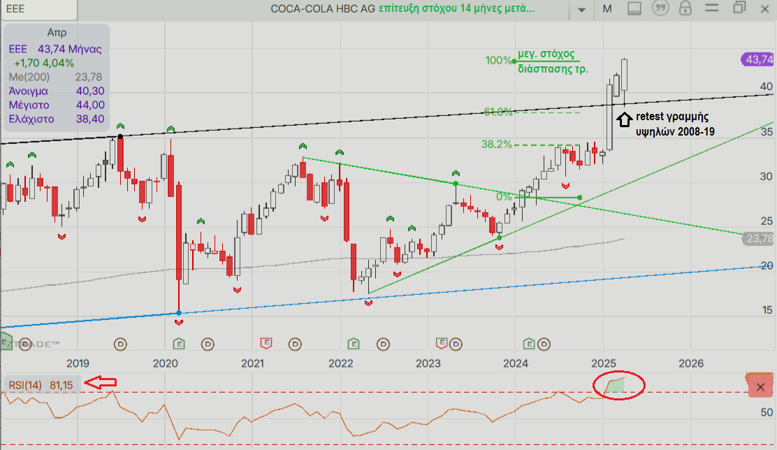This screenshot has height=450, width=777.
Task: Open the red earnings E marker at 2023
Action: click(442, 343)
